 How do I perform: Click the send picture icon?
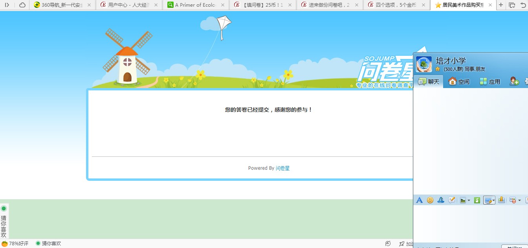(x=463, y=200)
